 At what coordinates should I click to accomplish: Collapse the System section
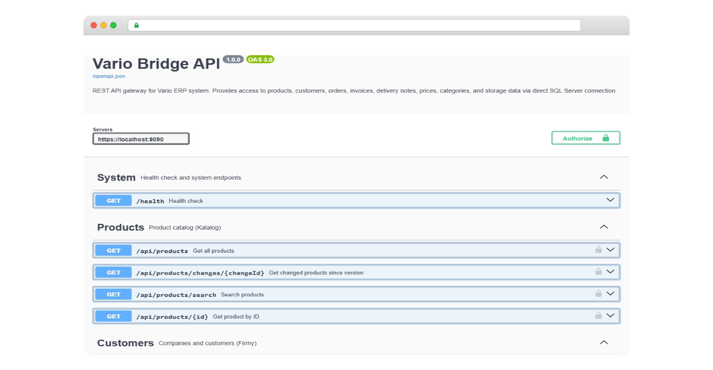tap(604, 177)
